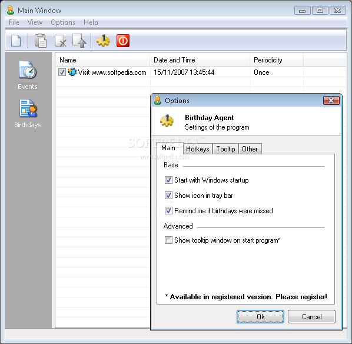This screenshot has height=344, width=352.
Task: Click the Paste clipboard toolbar icon
Action: [41, 41]
